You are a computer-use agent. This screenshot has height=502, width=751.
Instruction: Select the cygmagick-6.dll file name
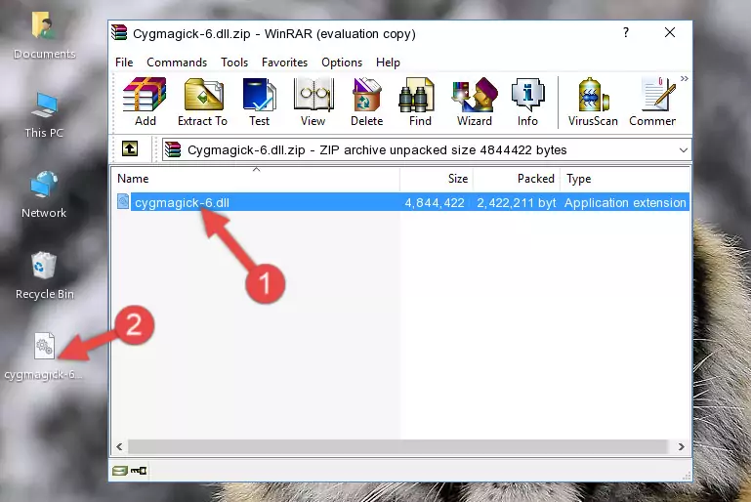click(182, 202)
